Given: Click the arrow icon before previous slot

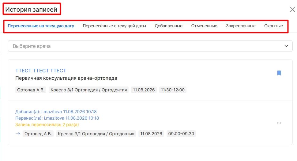Looking at the screenshot, I should [18, 134].
